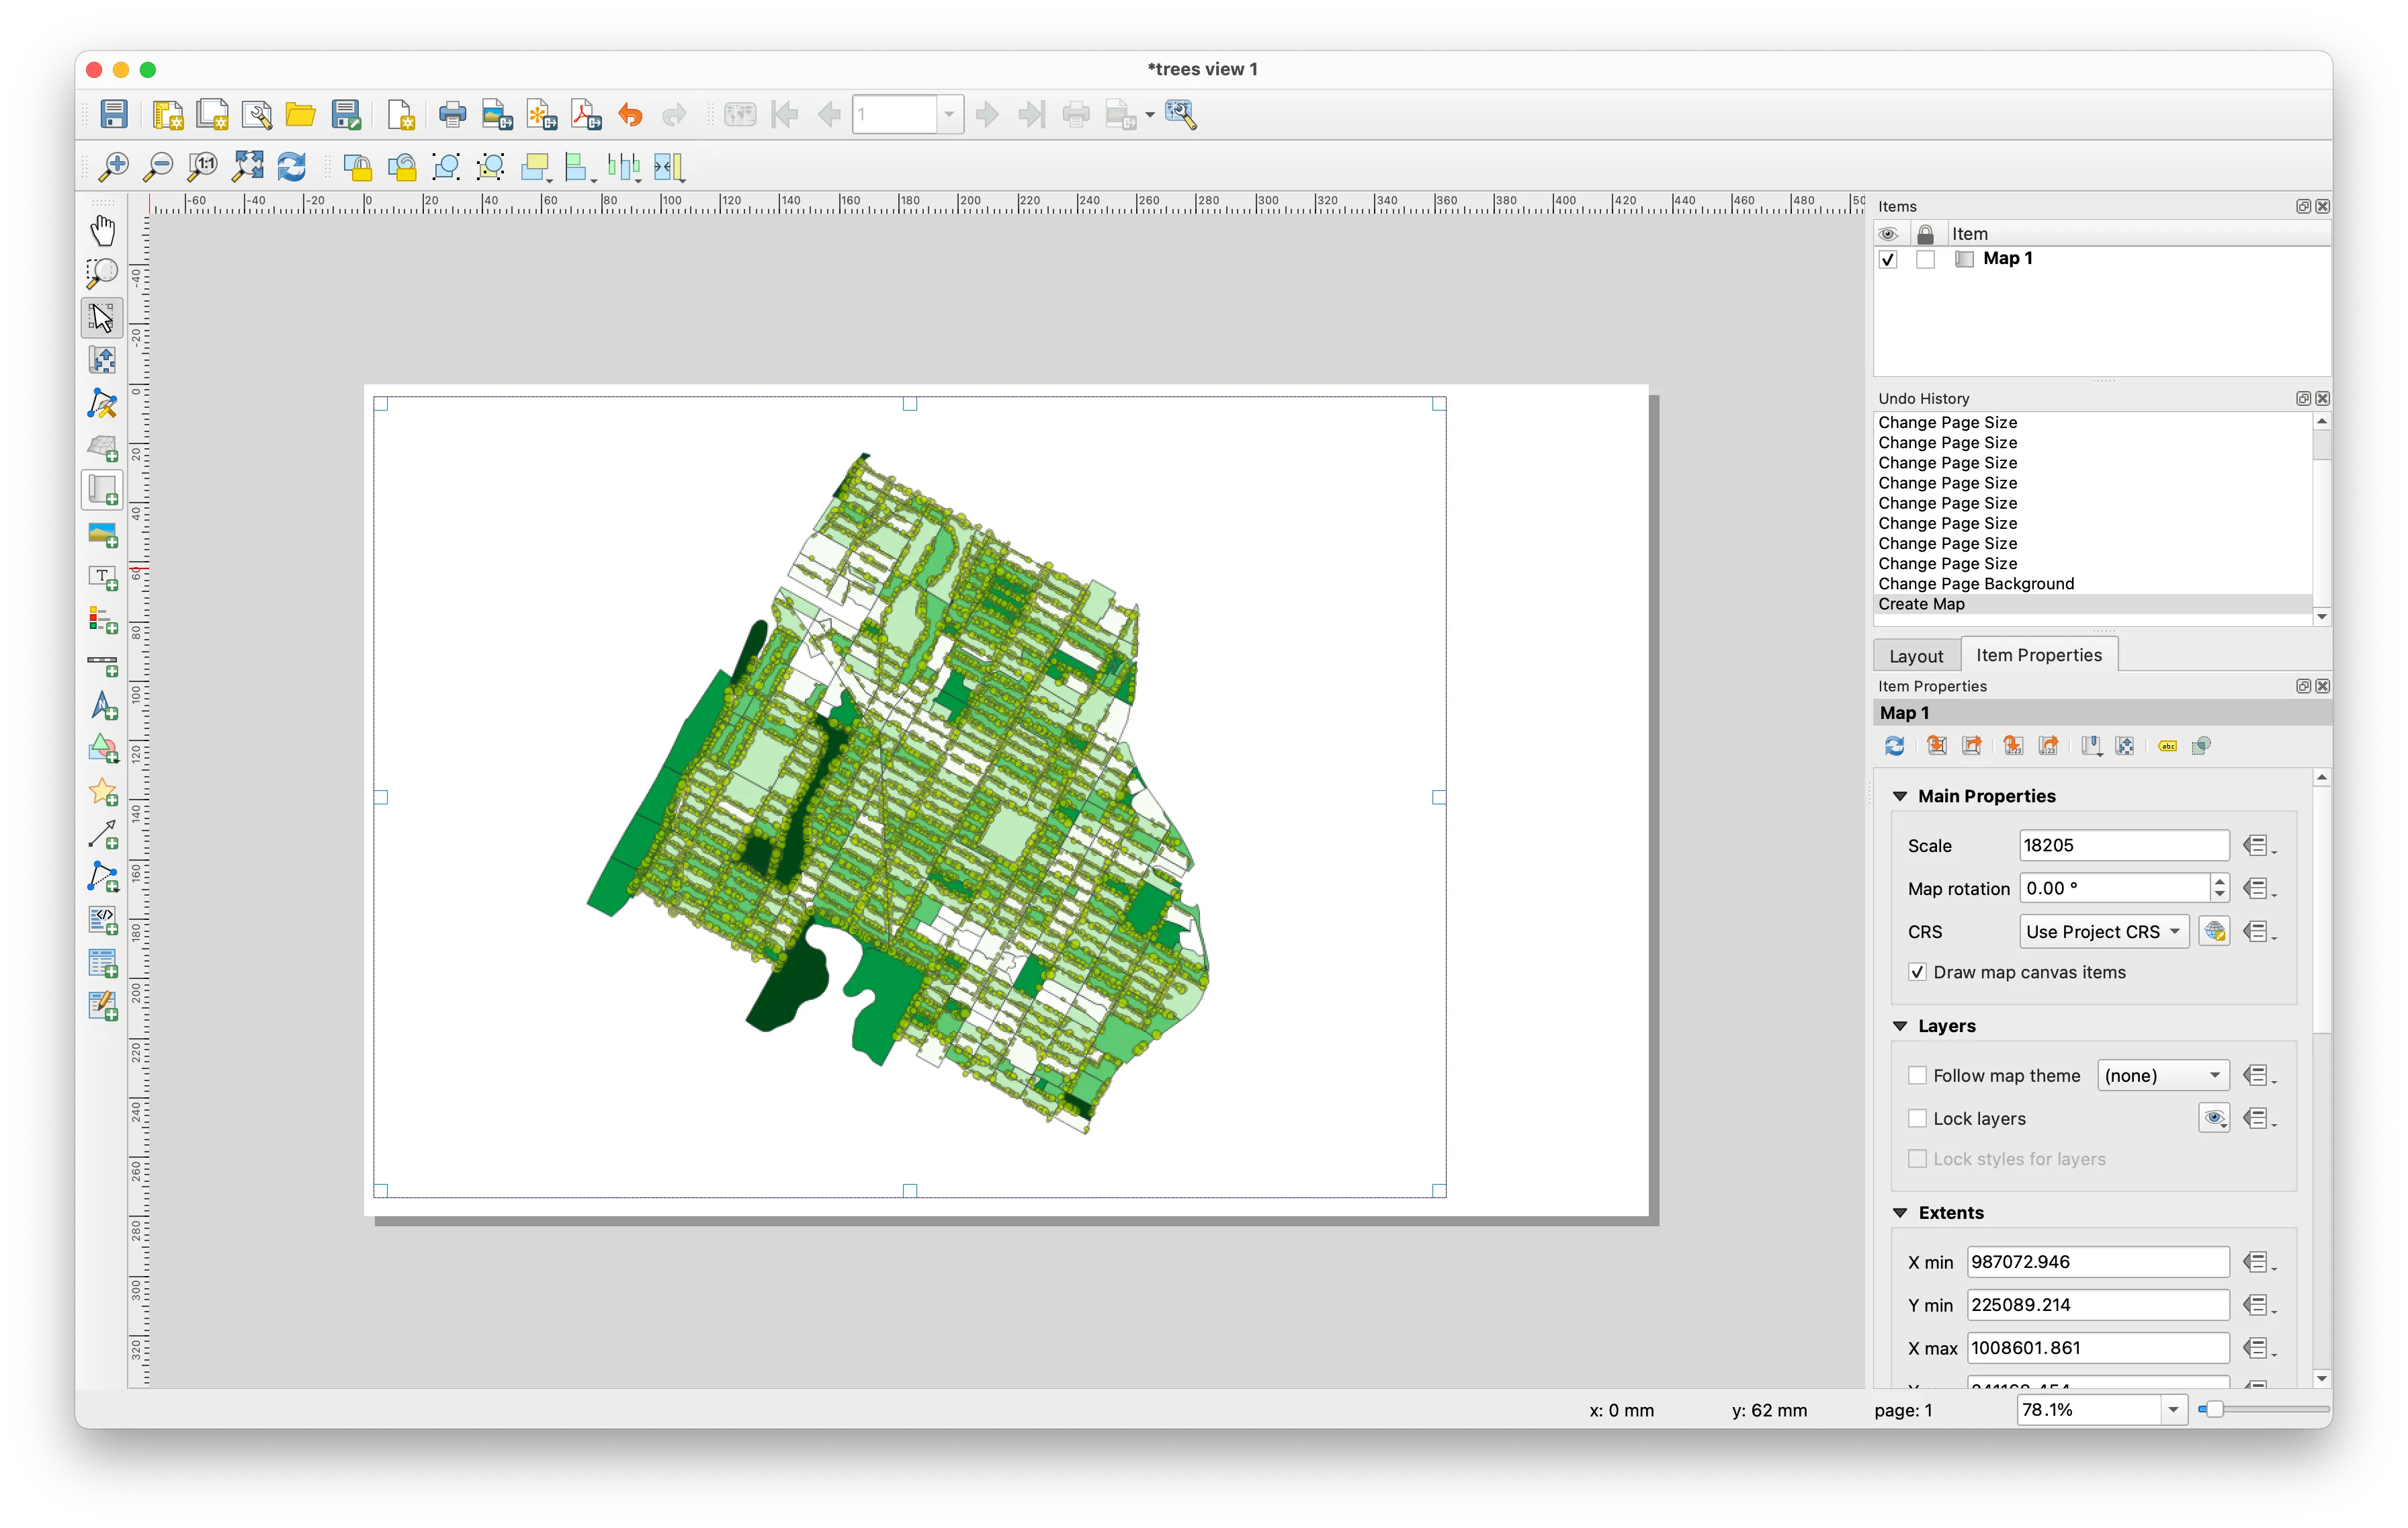Click the undo last action icon
Screen dimensions: 2408x1528
pos(628,114)
